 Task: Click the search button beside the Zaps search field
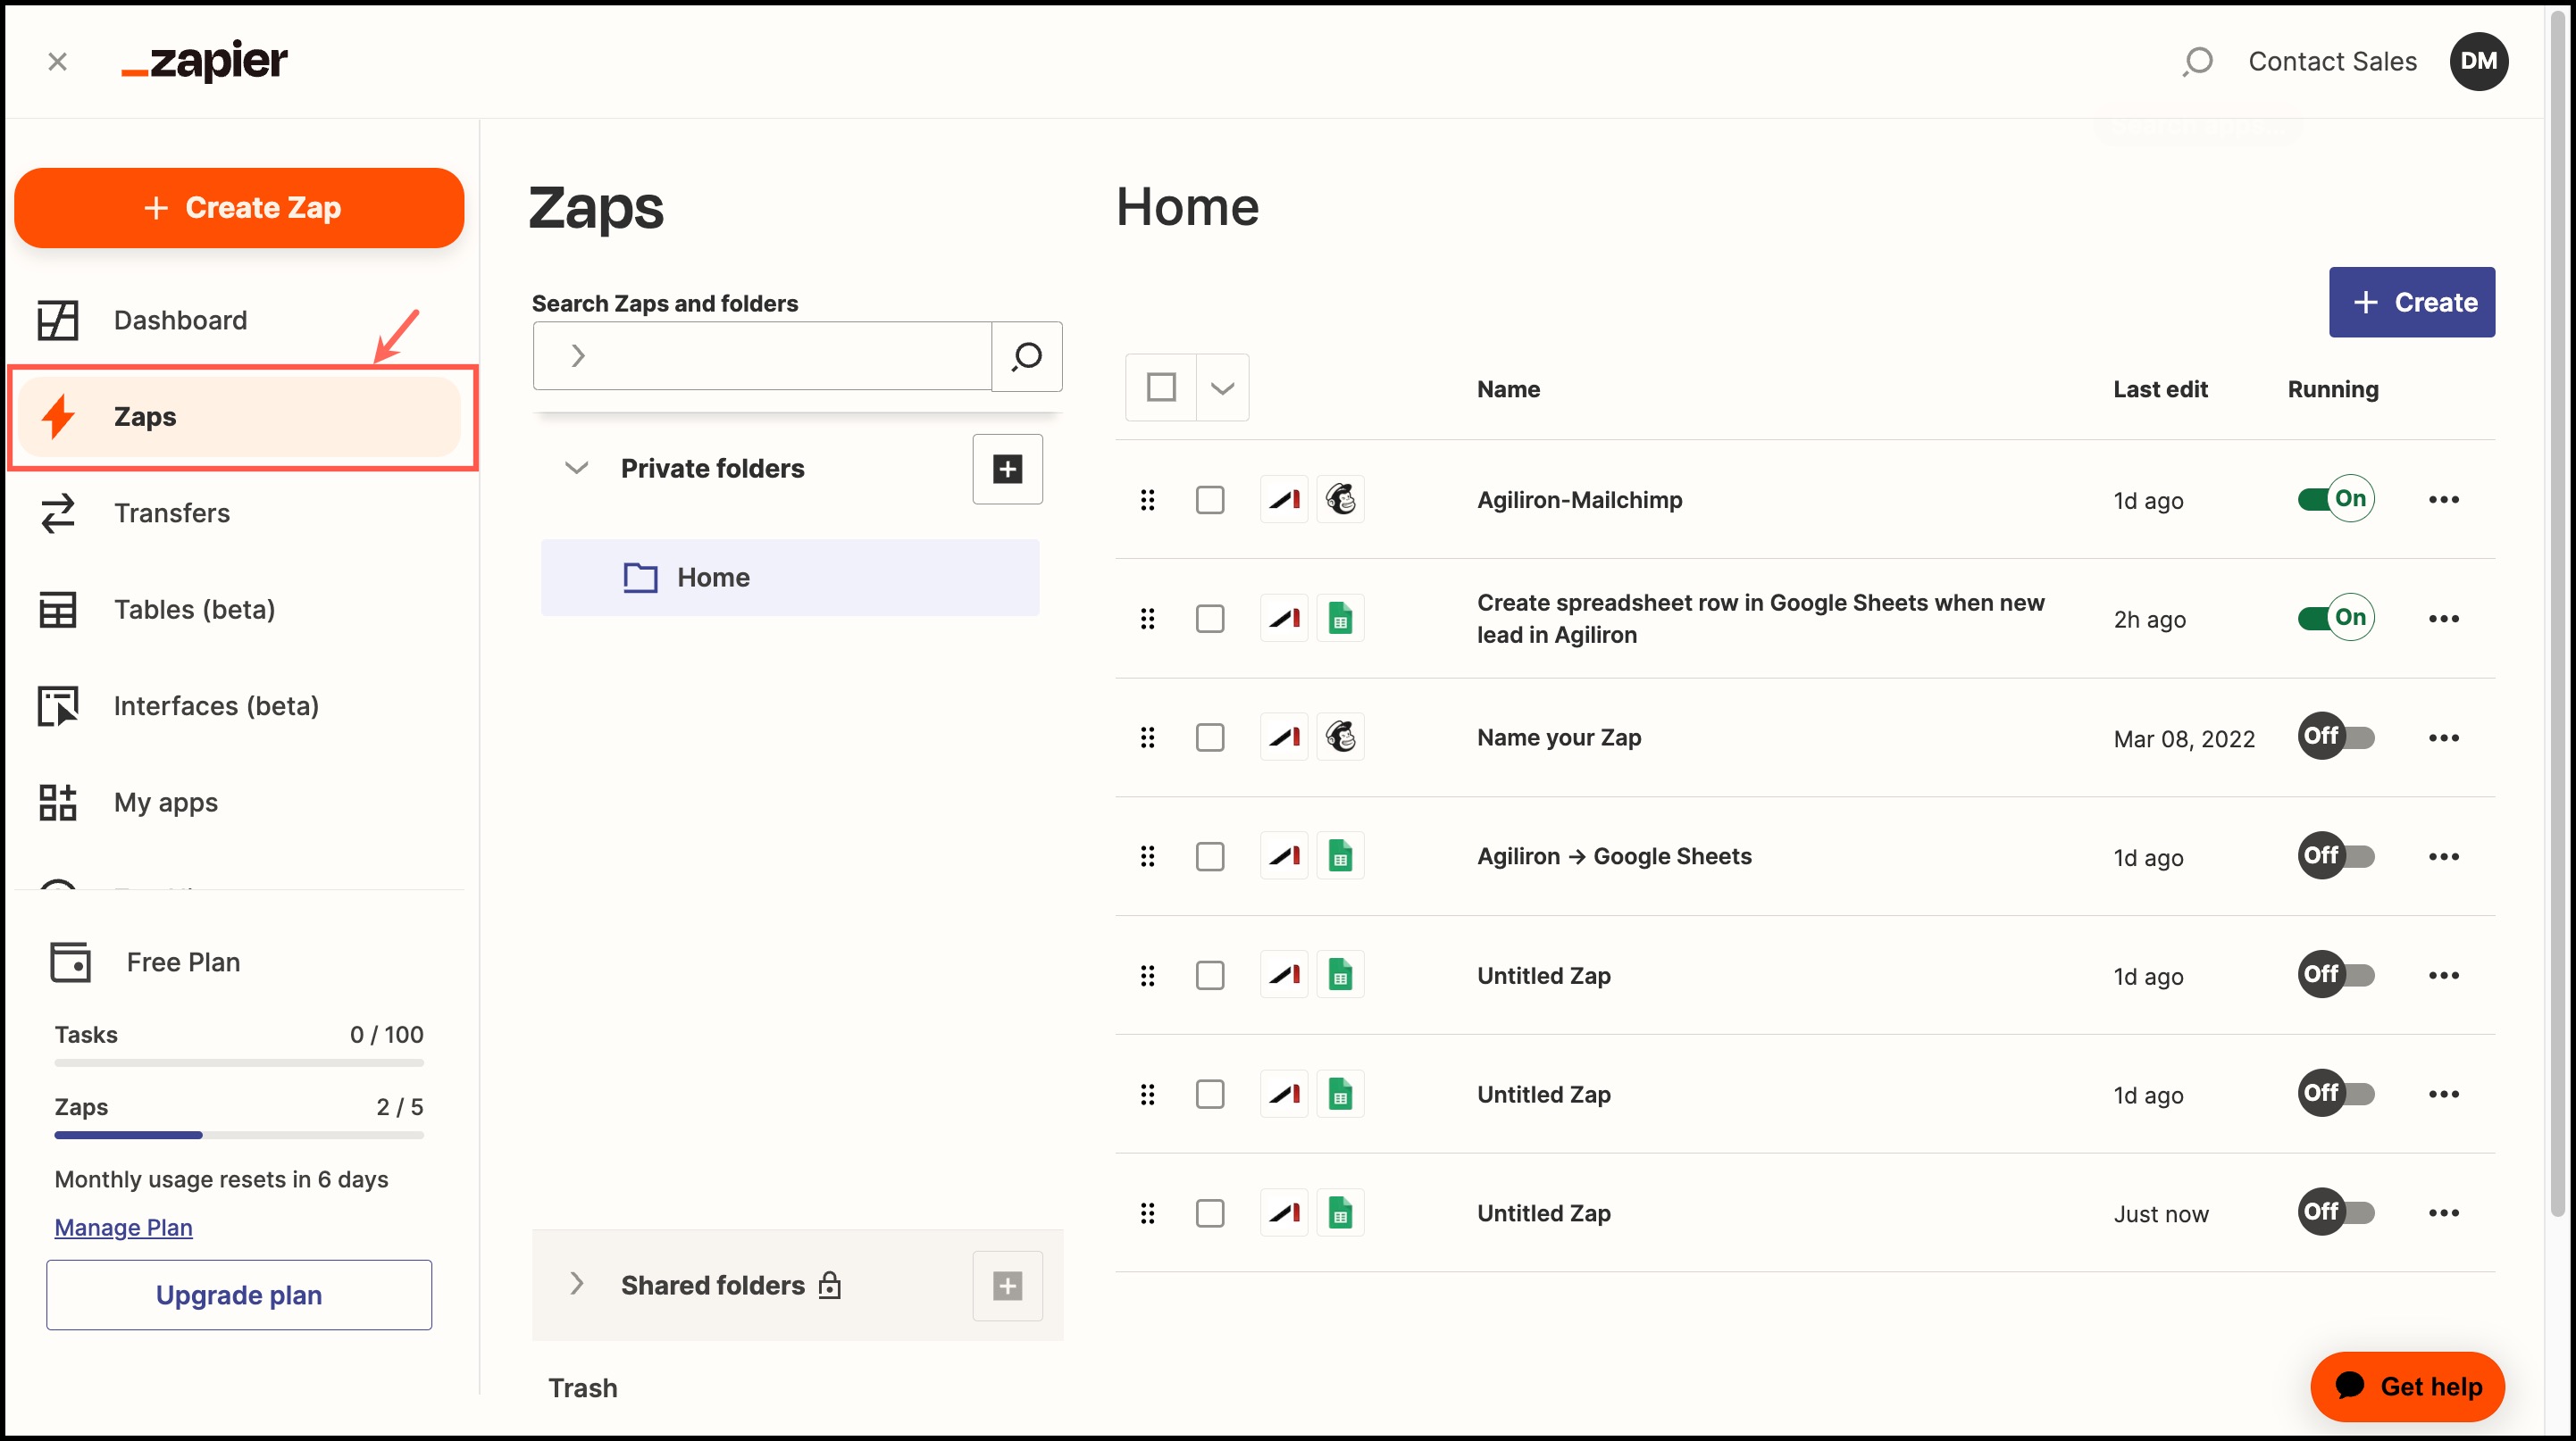coord(1026,355)
